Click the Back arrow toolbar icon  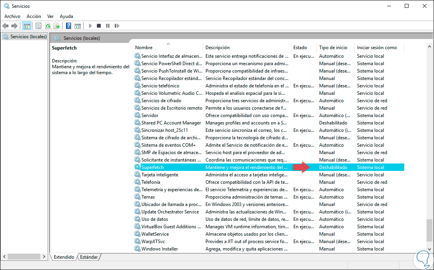[5, 26]
